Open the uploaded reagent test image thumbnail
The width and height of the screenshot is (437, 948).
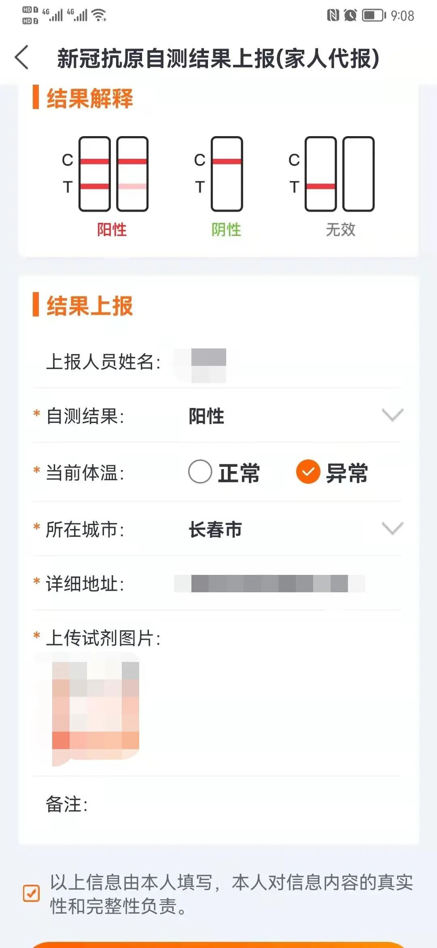[95, 710]
